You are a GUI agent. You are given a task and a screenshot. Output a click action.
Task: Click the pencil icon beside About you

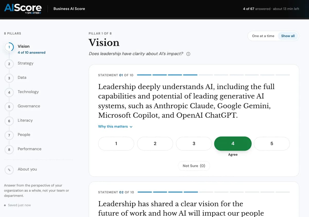point(9,170)
